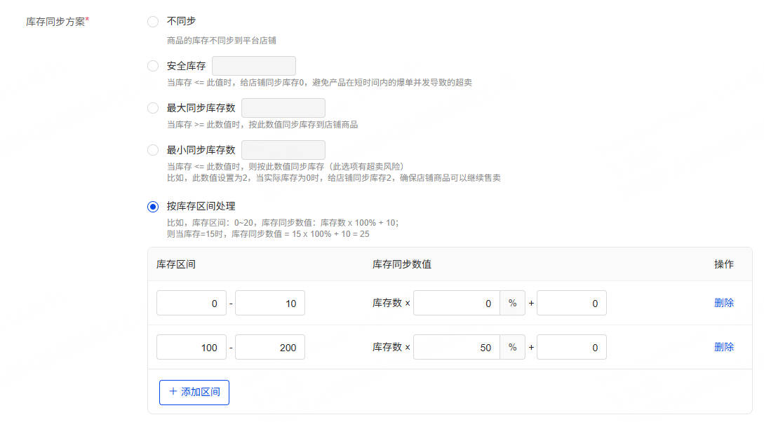Edit first row percentage multiplier field
The height and width of the screenshot is (422, 764).
(457, 304)
